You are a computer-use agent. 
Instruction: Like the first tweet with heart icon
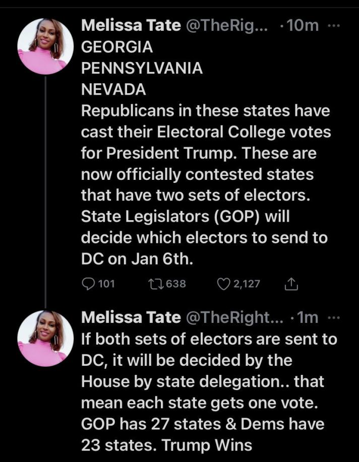coord(223,284)
